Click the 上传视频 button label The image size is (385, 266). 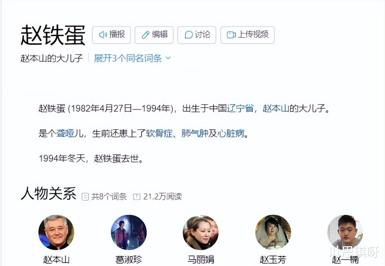[x=253, y=35]
